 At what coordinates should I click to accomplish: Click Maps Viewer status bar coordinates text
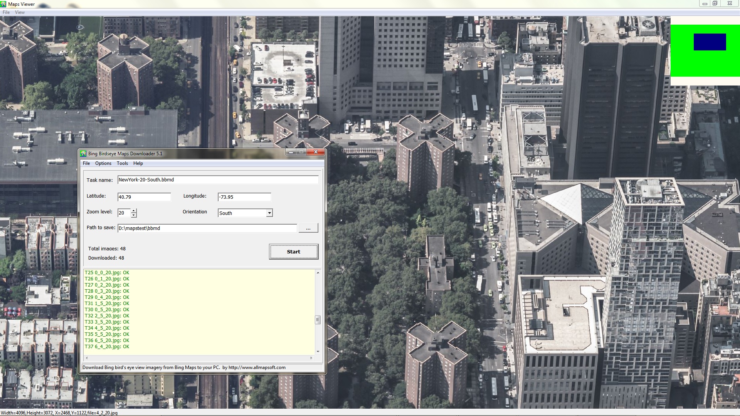point(59,413)
